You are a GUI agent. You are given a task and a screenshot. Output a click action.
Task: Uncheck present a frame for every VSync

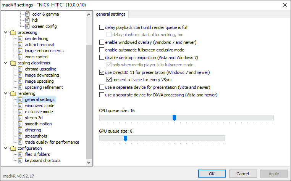click(109, 80)
